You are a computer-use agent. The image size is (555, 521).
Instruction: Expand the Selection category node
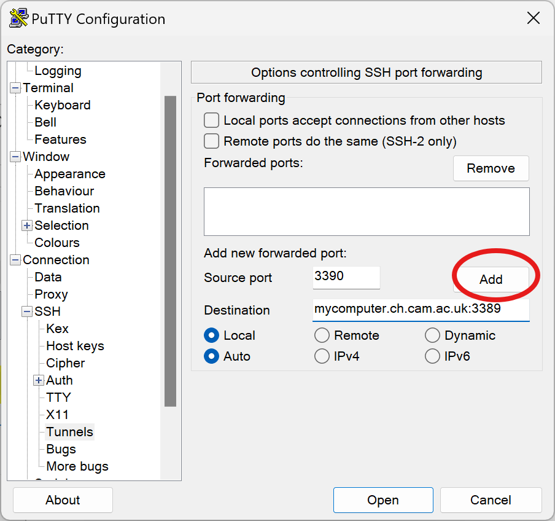(27, 225)
